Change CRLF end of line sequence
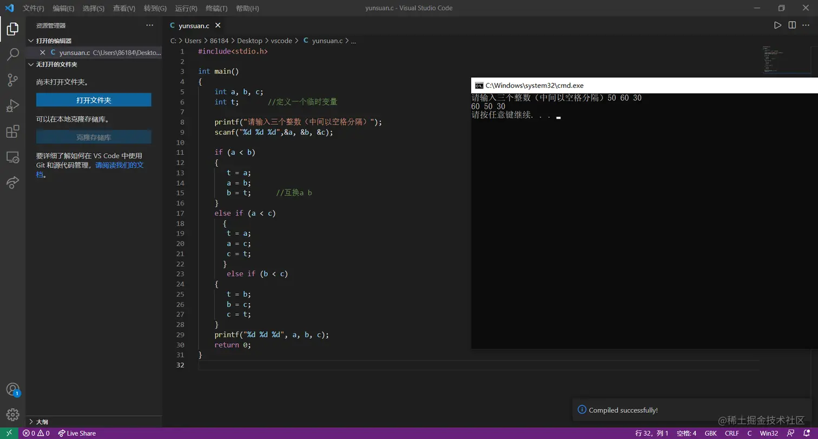Screen dimensions: 818x439 (x=732, y=433)
